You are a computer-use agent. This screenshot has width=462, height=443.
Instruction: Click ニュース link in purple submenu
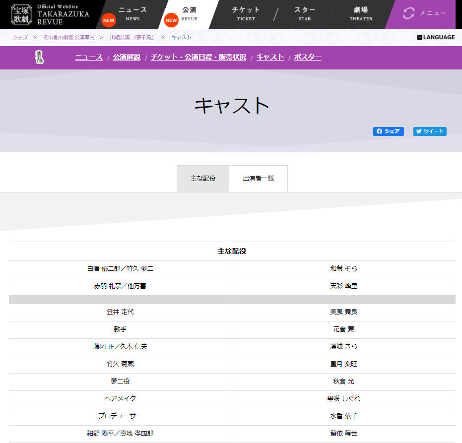(x=89, y=58)
